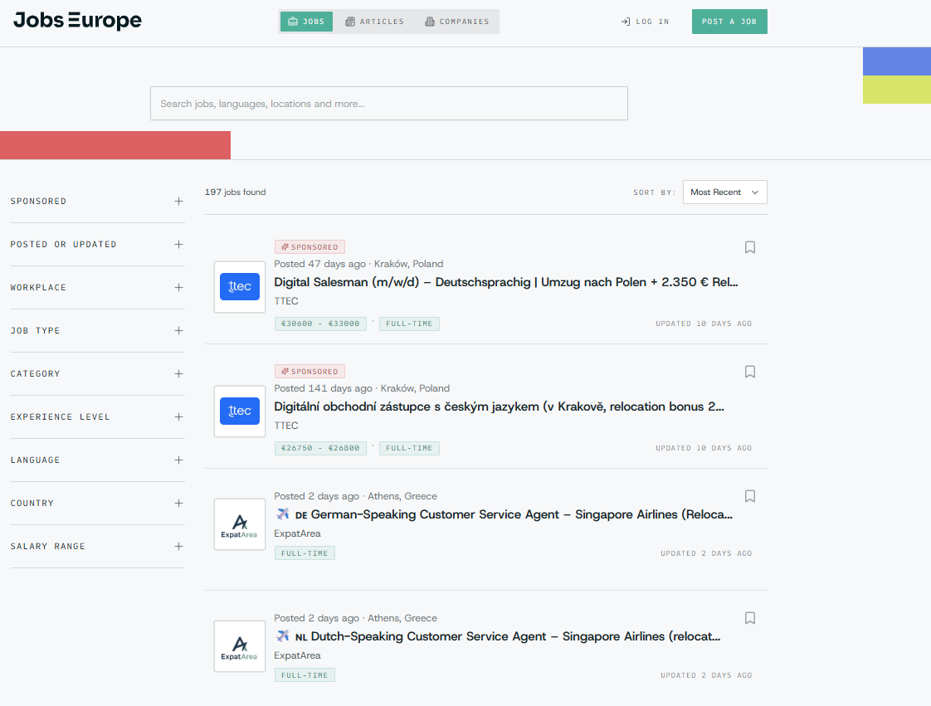Open Dutch-Speaking Customer Service Agent job title
This screenshot has width=931, height=706.
[498, 636]
